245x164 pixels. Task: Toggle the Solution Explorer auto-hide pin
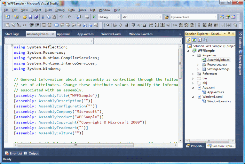point(228,34)
